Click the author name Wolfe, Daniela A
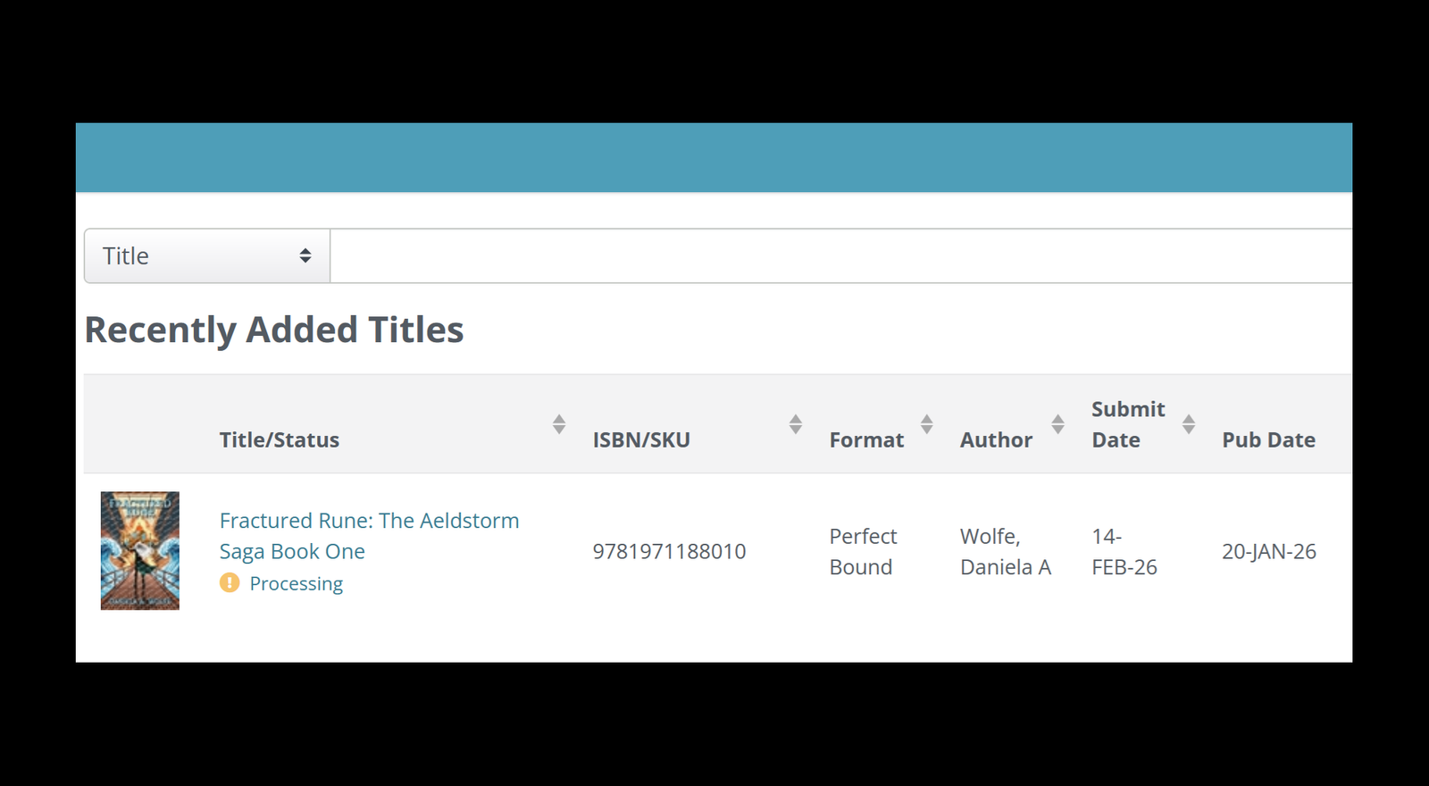This screenshot has width=1429, height=786. pyautogui.click(x=1005, y=552)
